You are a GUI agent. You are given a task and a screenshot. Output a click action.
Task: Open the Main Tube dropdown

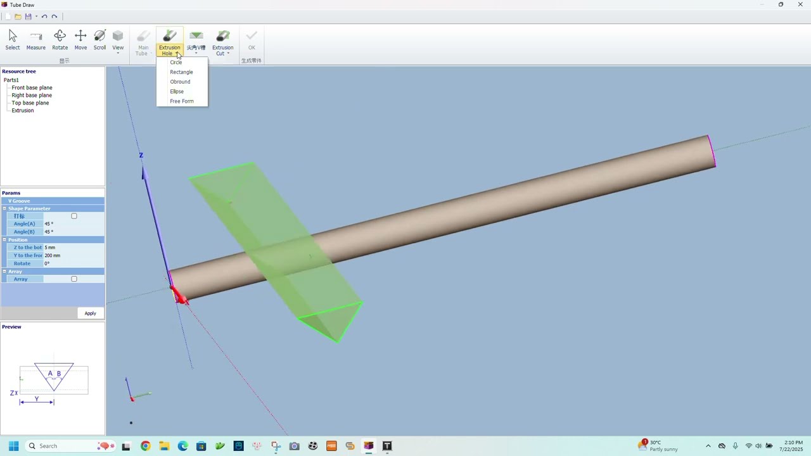point(143,42)
